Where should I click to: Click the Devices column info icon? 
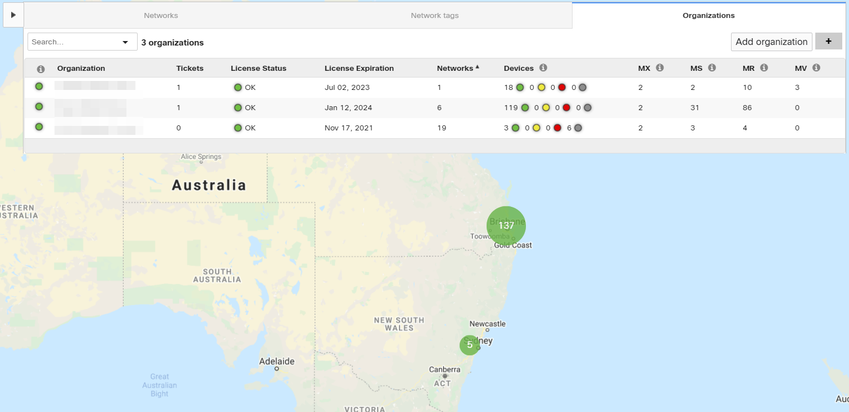pyautogui.click(x=543, y=67)
